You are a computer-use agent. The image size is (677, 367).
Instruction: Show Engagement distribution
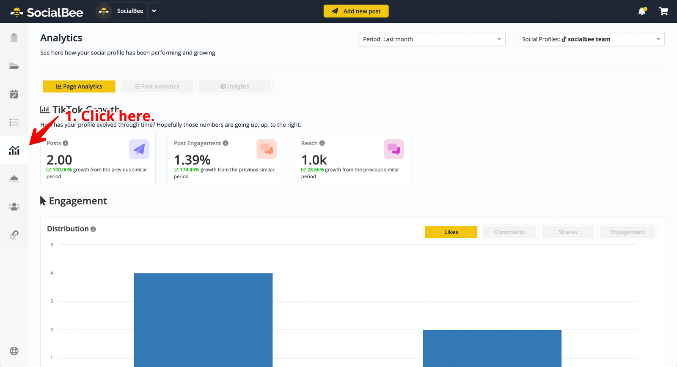[x=627, y=232]
